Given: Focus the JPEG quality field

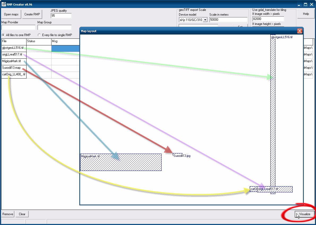Looking at the screenshot, I should click(61, 16).
